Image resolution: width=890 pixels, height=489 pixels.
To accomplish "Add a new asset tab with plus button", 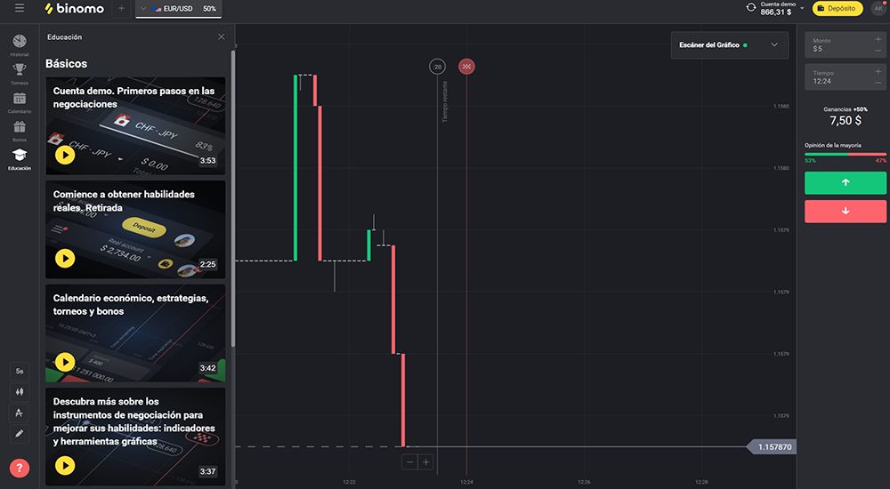I will coord(121,9).
